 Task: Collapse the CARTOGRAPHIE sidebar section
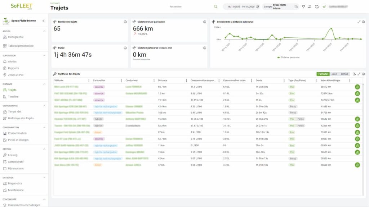click(x=44, y=106)
